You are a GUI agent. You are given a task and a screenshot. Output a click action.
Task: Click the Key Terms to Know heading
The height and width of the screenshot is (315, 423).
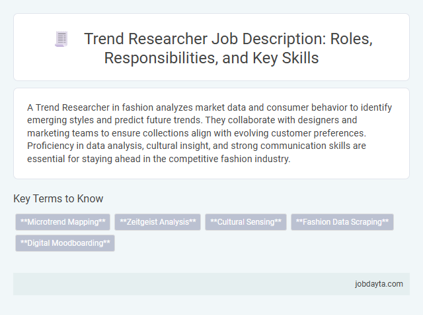58,199
